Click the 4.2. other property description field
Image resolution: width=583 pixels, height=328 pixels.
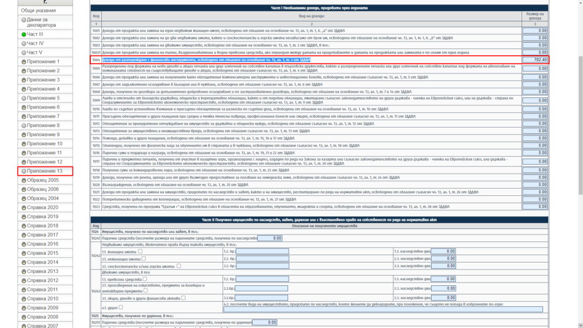pyautogui.click(x=383, y=309)
